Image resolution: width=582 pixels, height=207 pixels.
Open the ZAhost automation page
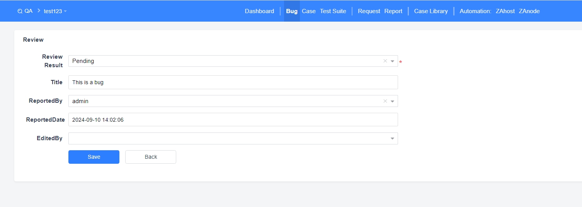pyautogui.click(x=505, y=11)
